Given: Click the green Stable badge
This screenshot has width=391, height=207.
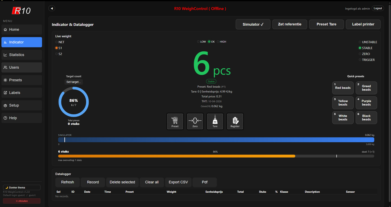Looking at the screenshot, I should click(211, 81).
